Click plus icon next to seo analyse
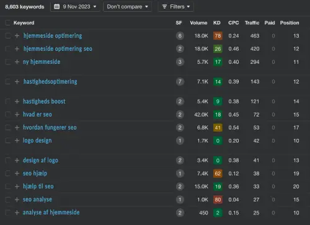The height and width of the screenshot is (225, 310). [17, 200]
